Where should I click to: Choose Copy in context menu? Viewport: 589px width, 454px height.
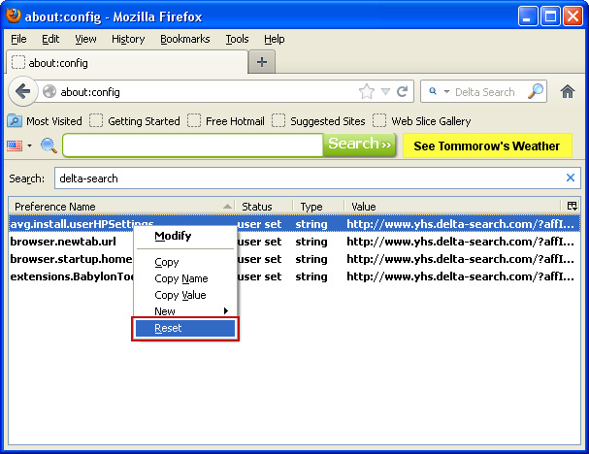[x=185, y=262]
